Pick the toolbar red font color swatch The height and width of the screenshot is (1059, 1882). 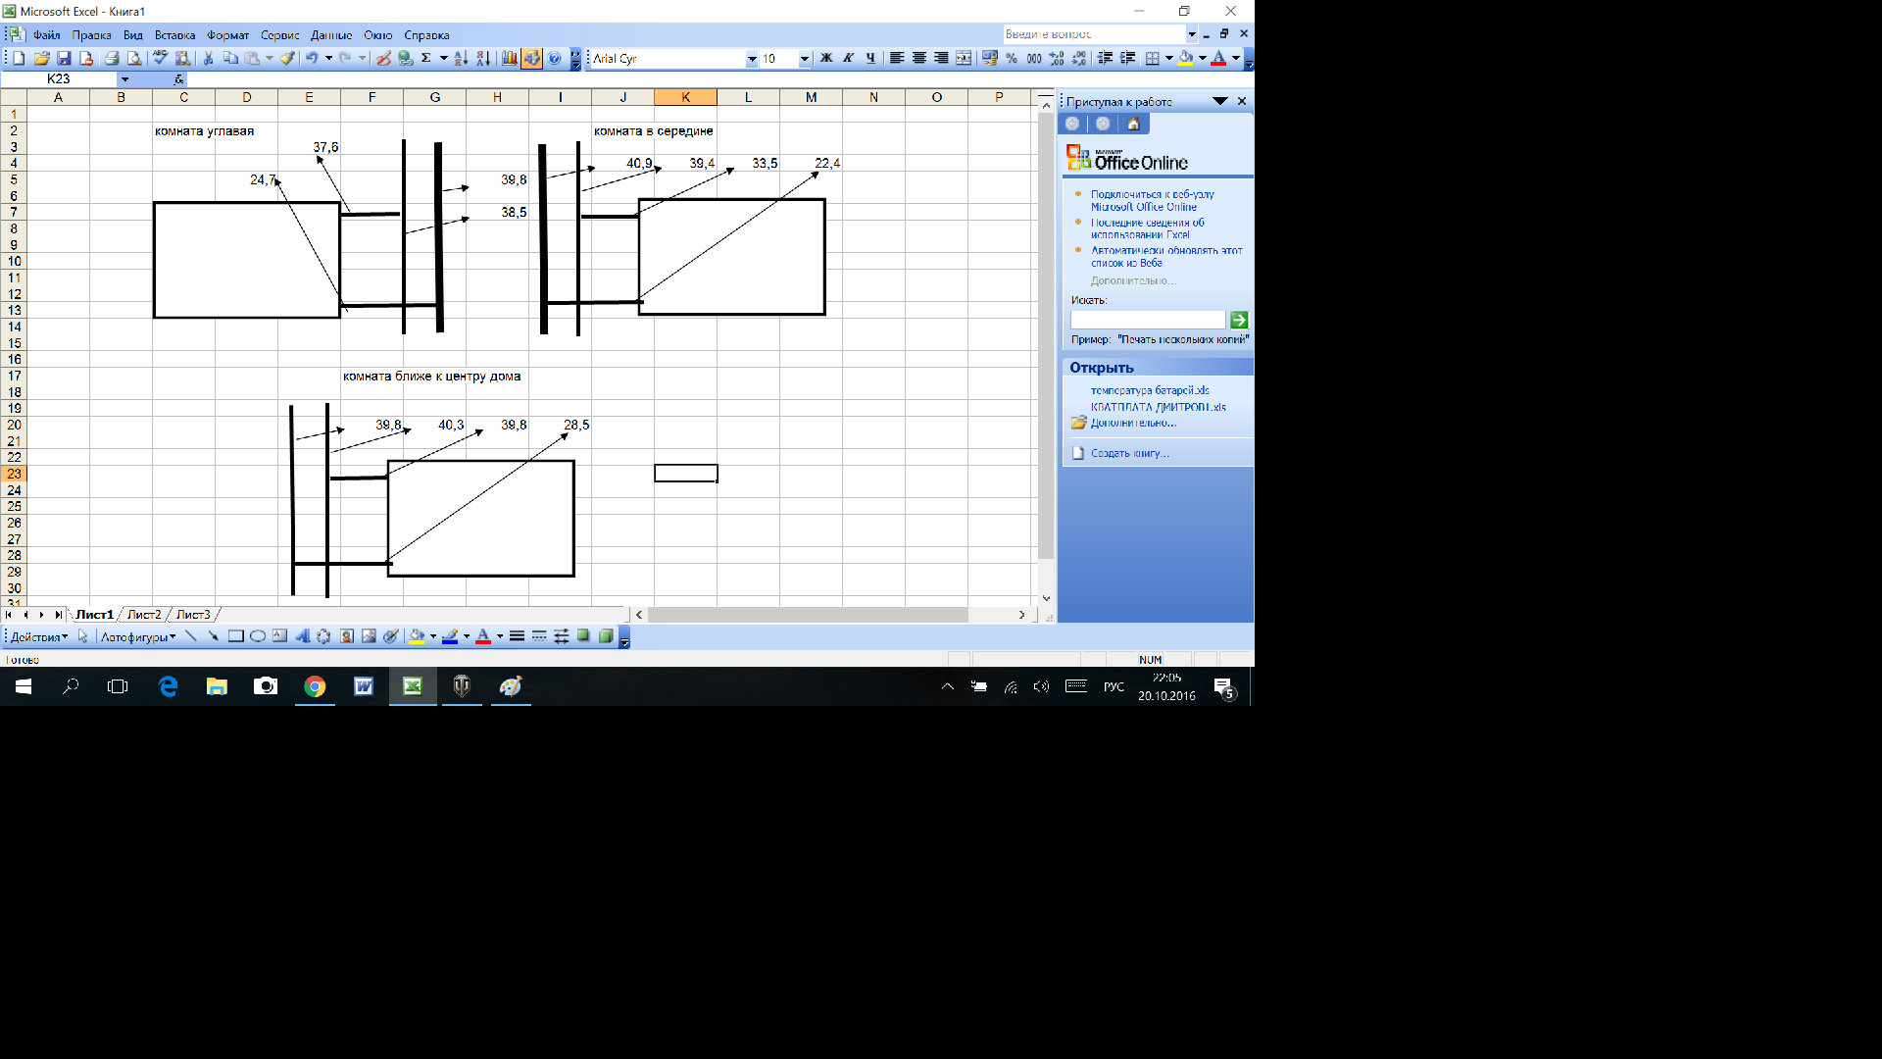(x=1218, y=59)
